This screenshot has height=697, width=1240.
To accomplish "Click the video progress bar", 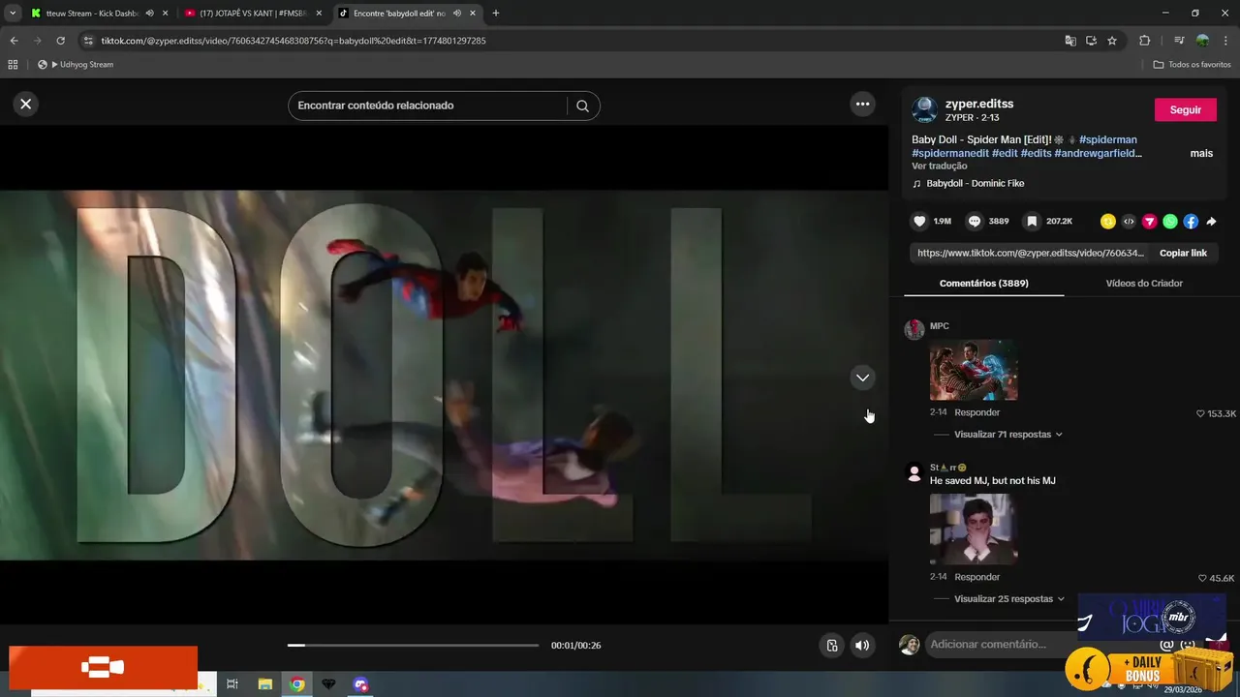I will point(413,645).
